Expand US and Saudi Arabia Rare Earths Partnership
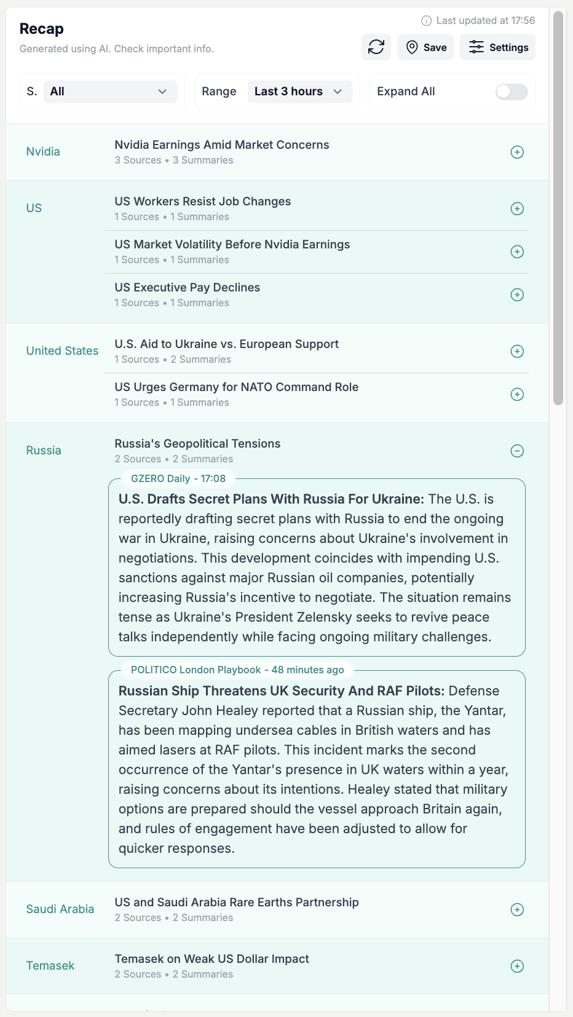 pos(517,909)
